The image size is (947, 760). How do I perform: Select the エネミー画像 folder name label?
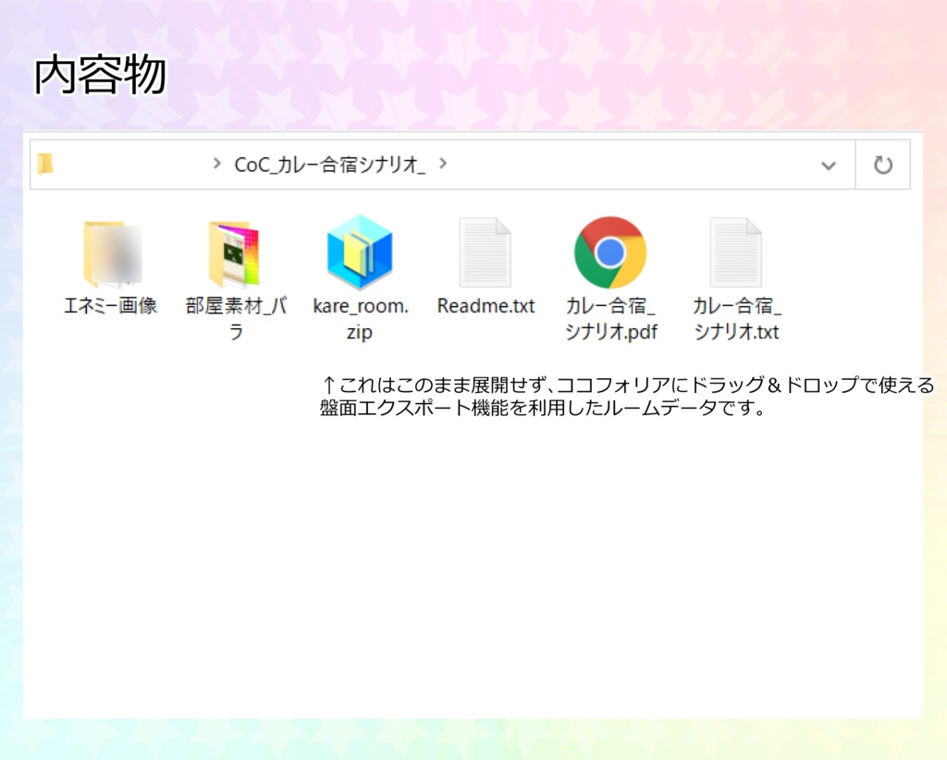click(x=109, y=306)
